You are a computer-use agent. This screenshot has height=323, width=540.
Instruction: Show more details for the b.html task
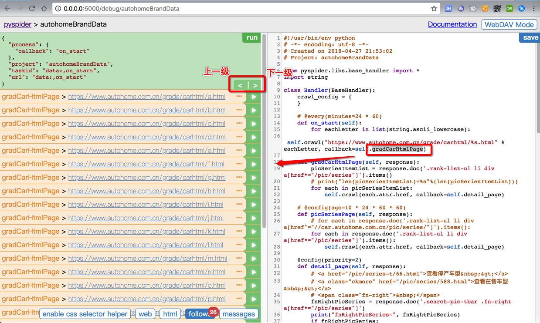[x=239, y=110]
